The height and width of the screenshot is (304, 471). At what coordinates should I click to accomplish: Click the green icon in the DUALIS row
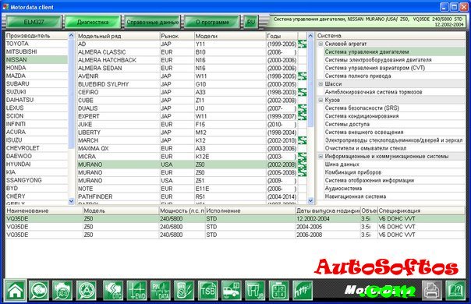pyautogui.click(x=303, y=108)
